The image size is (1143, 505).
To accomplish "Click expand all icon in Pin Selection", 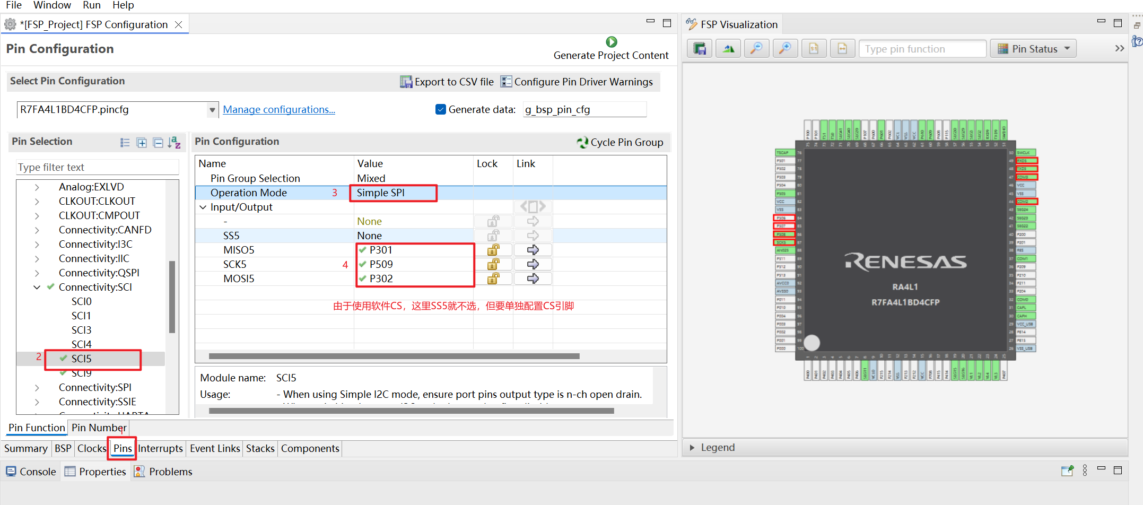I will click(x=142, y=142).
